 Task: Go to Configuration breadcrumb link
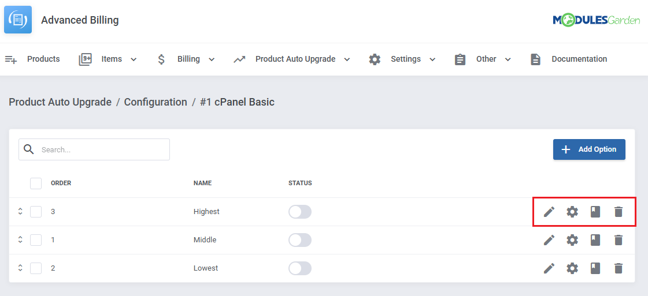[x=156, y=102]
